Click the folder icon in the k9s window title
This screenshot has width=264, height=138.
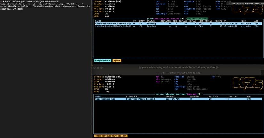click(140, 68)
